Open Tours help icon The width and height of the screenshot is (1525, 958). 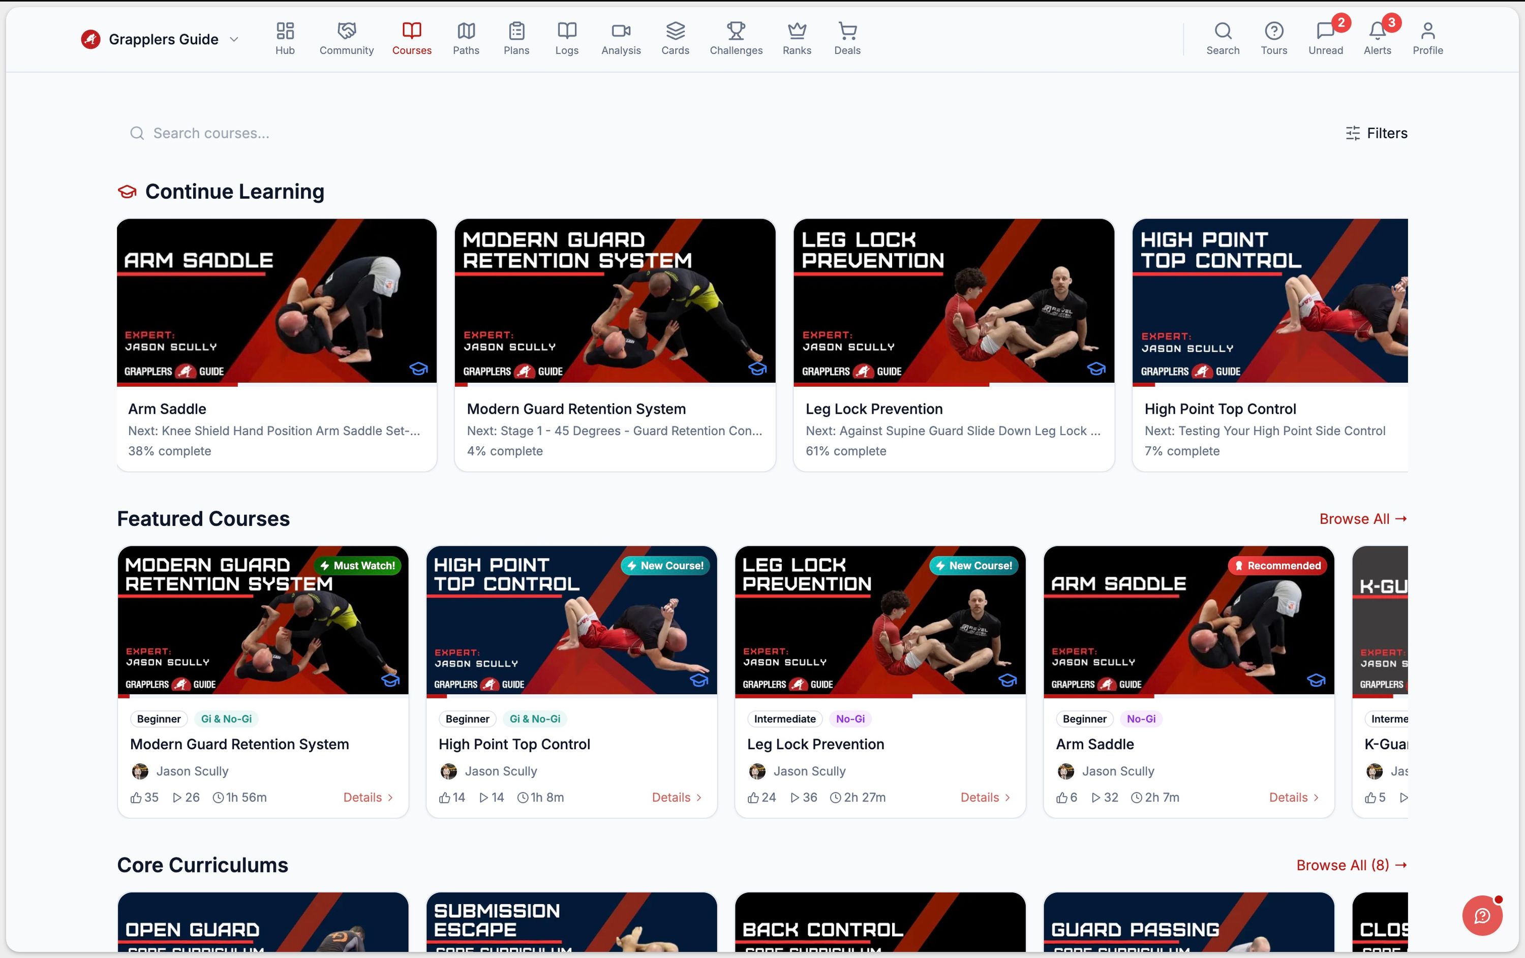click(1273, 30)
